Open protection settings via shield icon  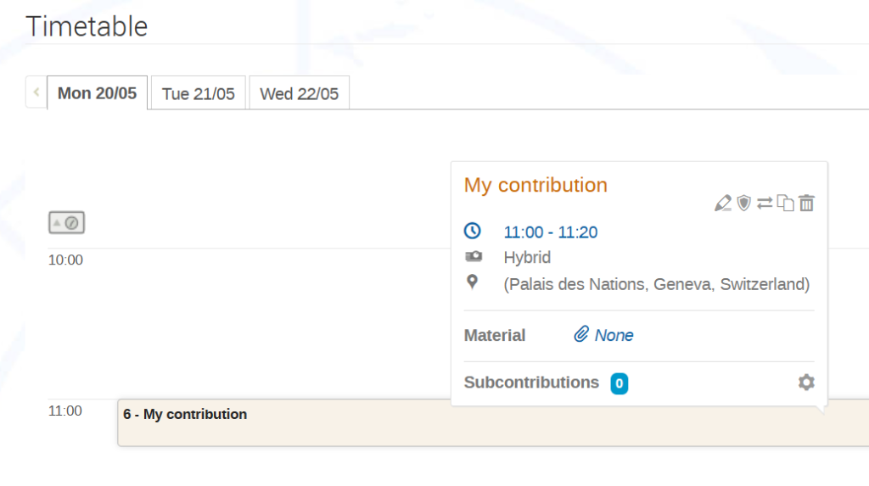click(x=743, y=204)
